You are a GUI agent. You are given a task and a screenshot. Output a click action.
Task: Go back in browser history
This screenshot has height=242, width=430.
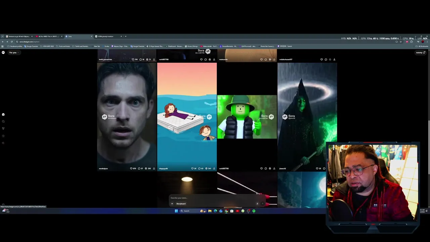(x=3, y=42)
